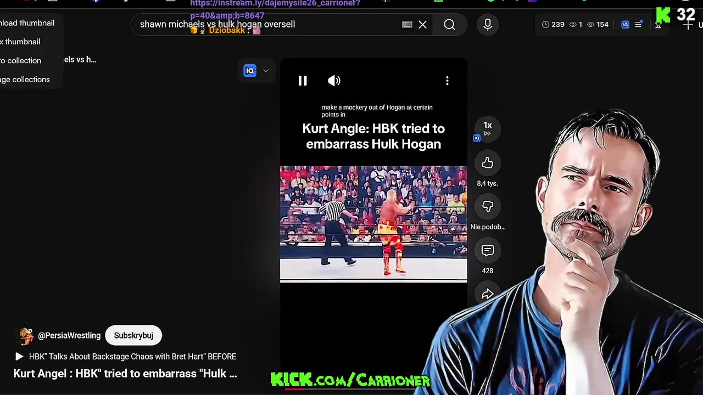The image size is (703, 395).
Task: Click the short title 'Kurt Angel : HBK tried to embarrass'
Action: pyautogui.click(x=125, y=374)
